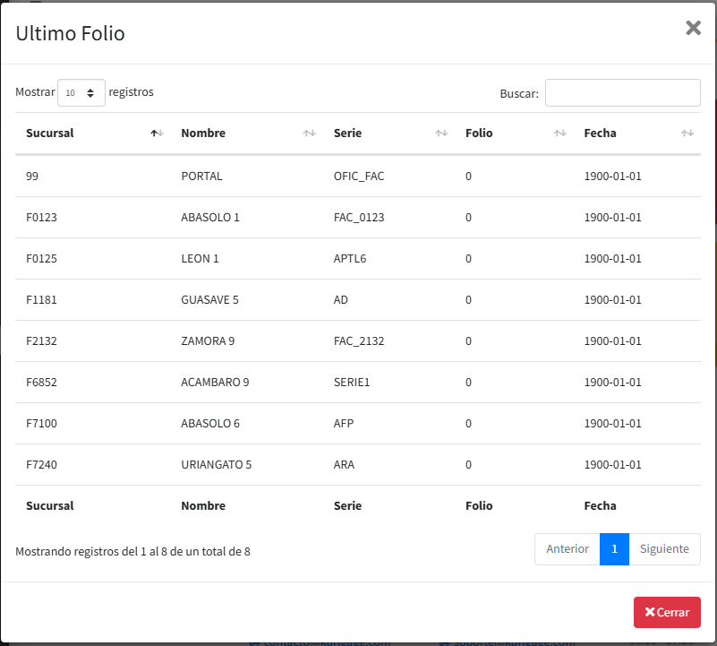Select the PORTAL sucursal row
Screen dimensions: 717x646
201,177
